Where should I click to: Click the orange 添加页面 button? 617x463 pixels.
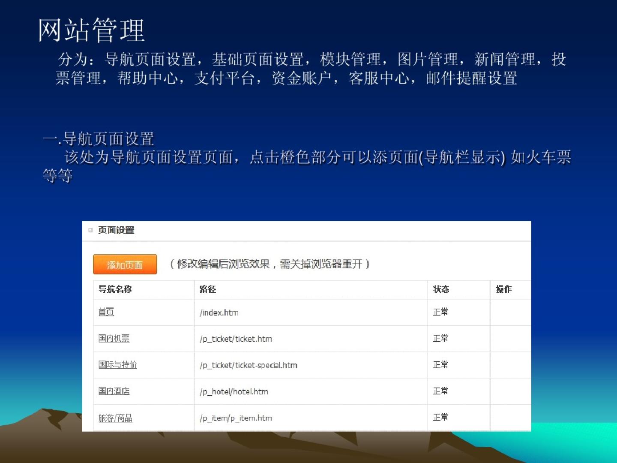125,265
